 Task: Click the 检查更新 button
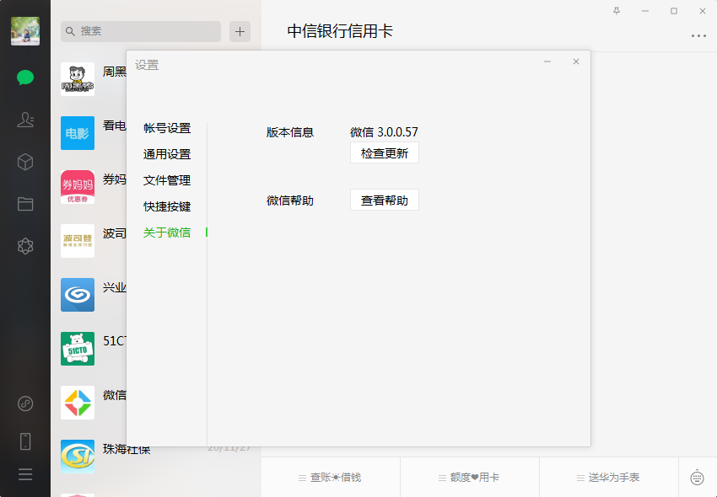coord(384,153)
